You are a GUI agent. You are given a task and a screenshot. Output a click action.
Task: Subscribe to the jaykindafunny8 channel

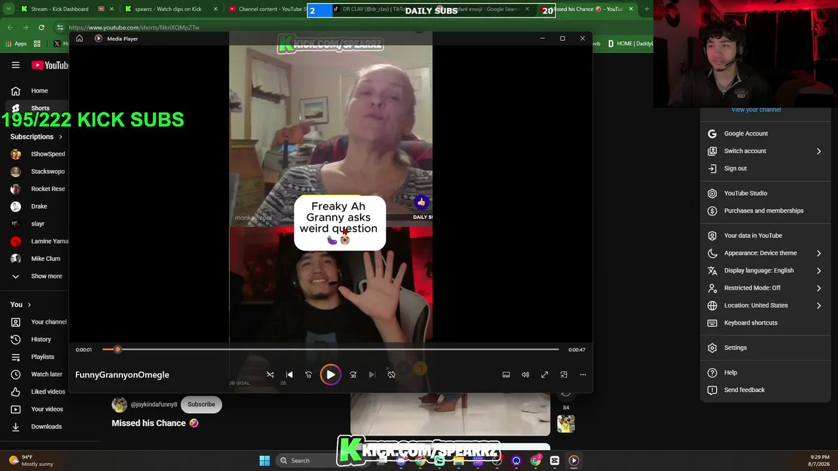[201, 404]
